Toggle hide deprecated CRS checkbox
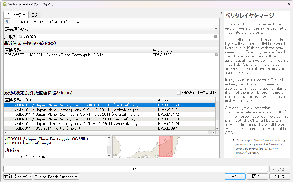The image size is (293, 182). [x=179, y=93]
